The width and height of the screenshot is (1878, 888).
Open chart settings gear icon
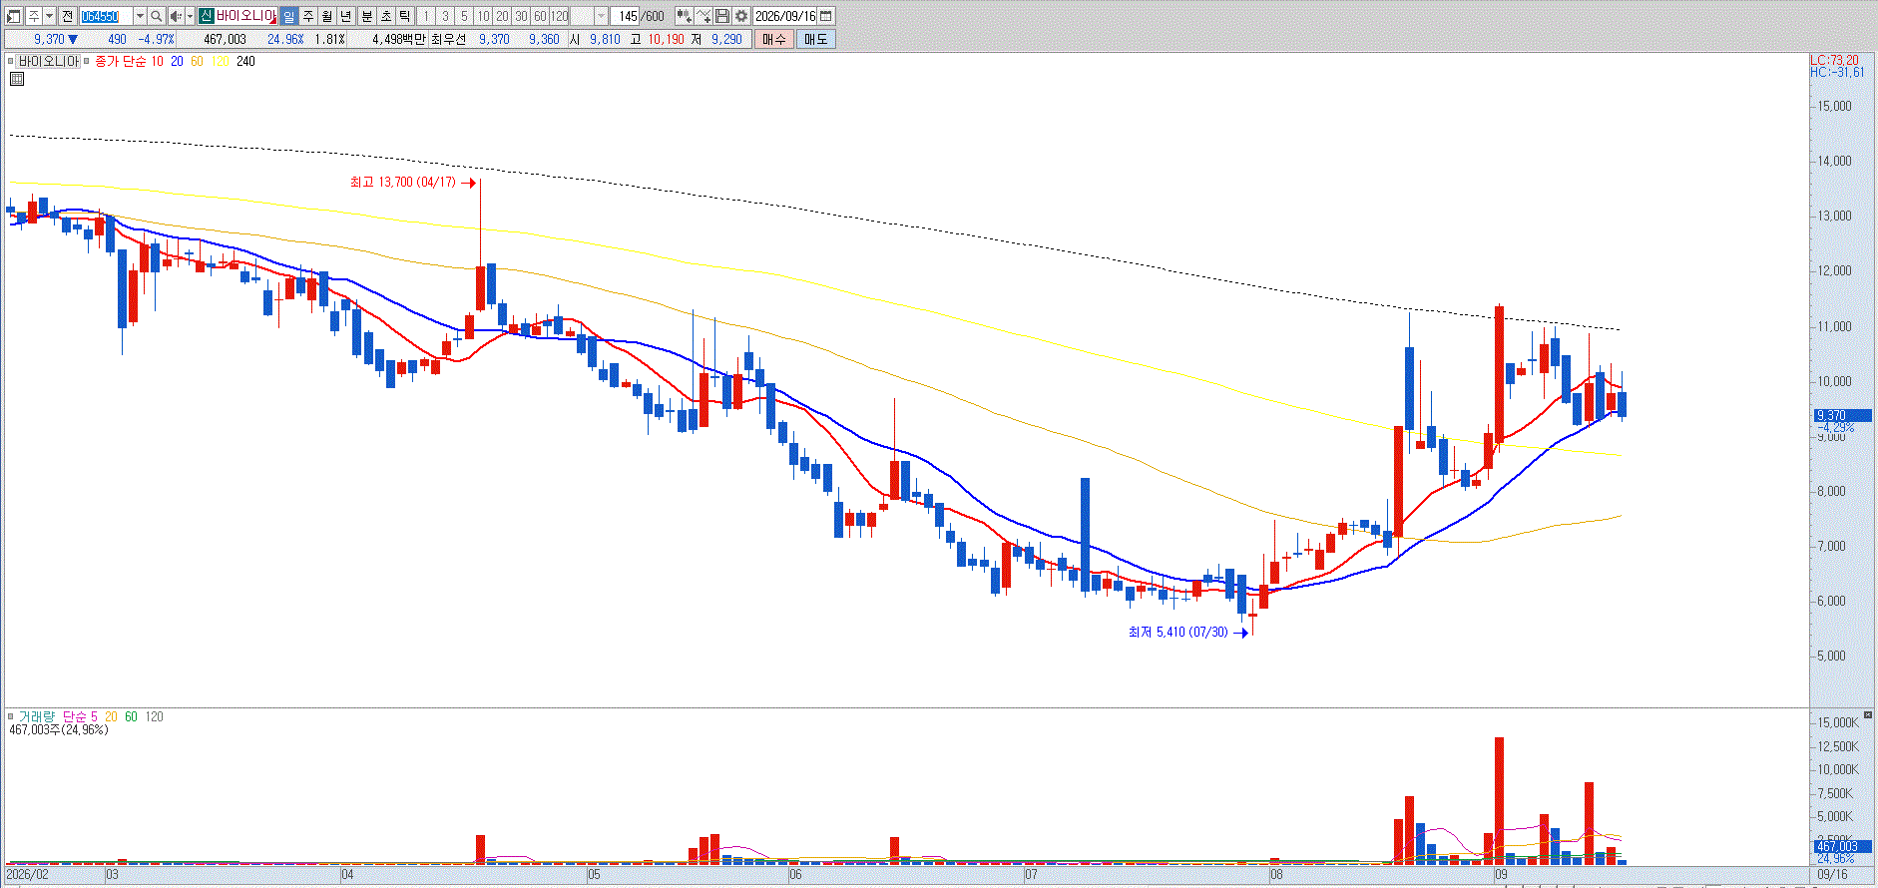tap(741, 16)
